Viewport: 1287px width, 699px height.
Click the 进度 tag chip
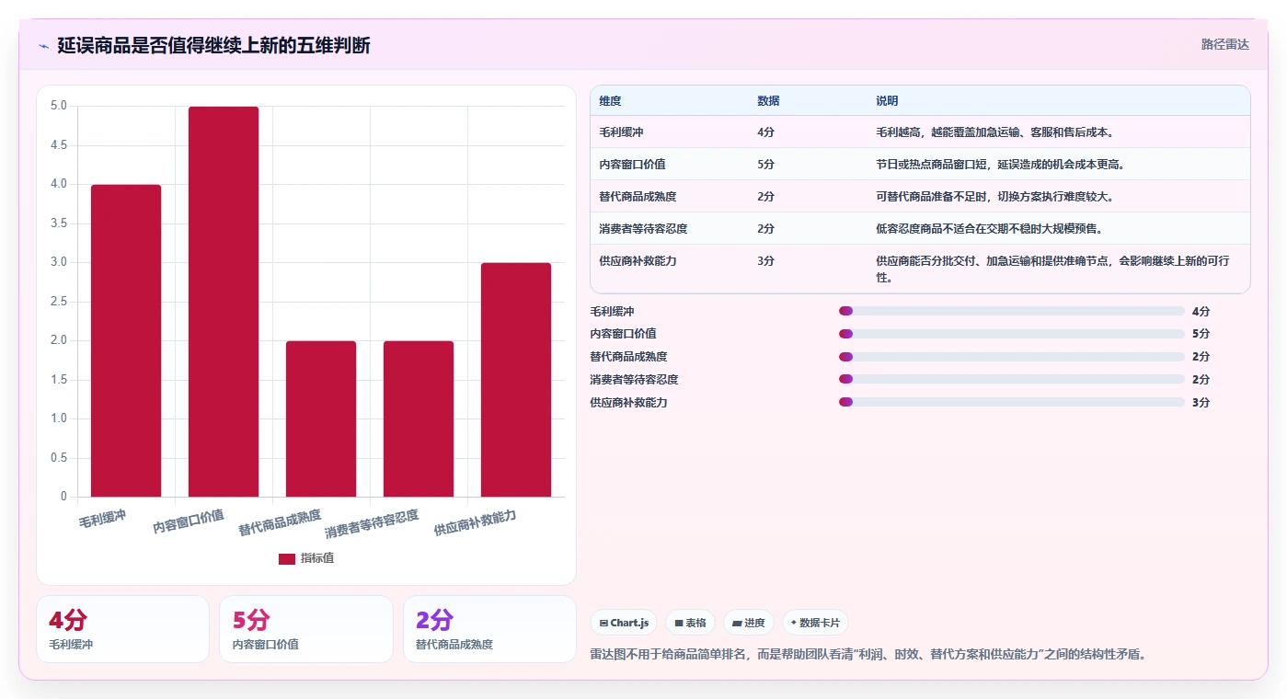[x=749, y=623]
